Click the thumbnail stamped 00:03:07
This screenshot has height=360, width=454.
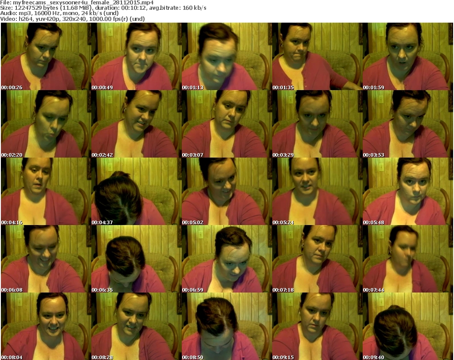[227, 124]
